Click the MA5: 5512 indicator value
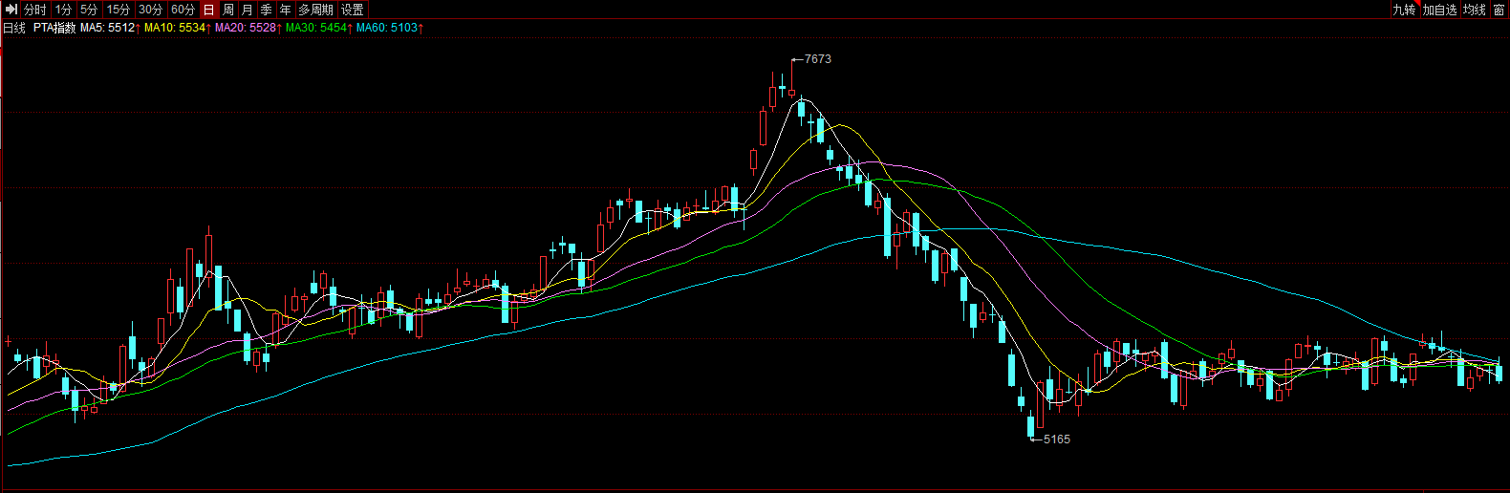1510x493 pixels. tap(110, 28)
